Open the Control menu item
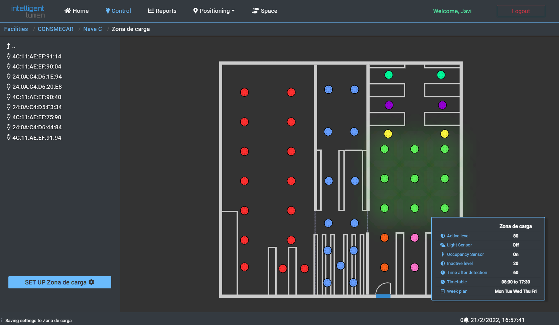This screenshot has height=325, width=559. [x=118, y=11]
